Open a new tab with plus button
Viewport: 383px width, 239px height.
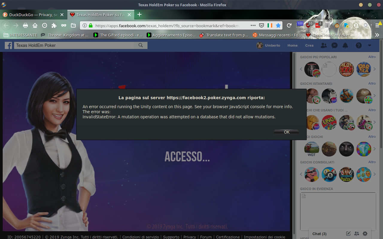139,15
